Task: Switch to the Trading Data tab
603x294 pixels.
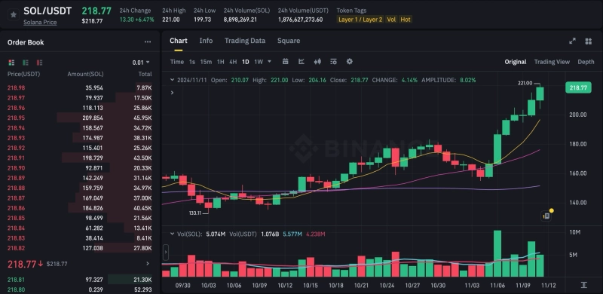Action: 245,41
